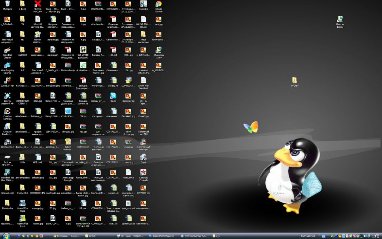The image size is (382, 239).
Task: Select the Crysis 2 desktop icon
Action: pyautogui.click(x=144, y=5)
